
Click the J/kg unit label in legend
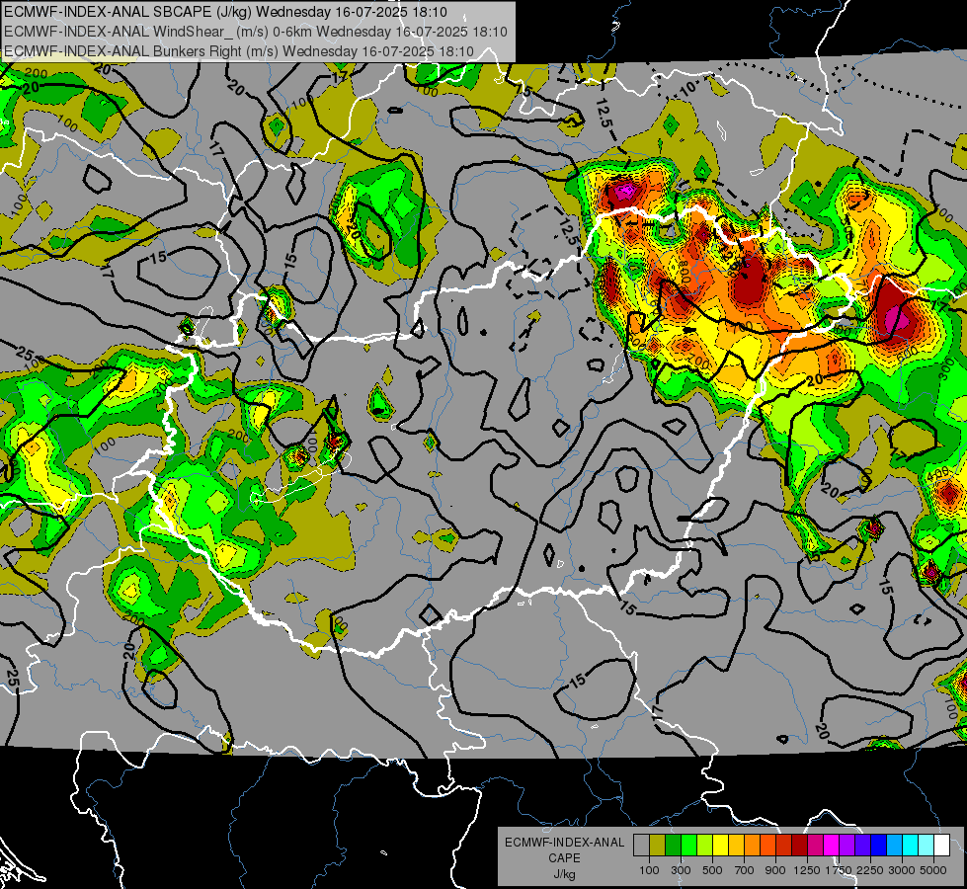click(x=564, y=874)
